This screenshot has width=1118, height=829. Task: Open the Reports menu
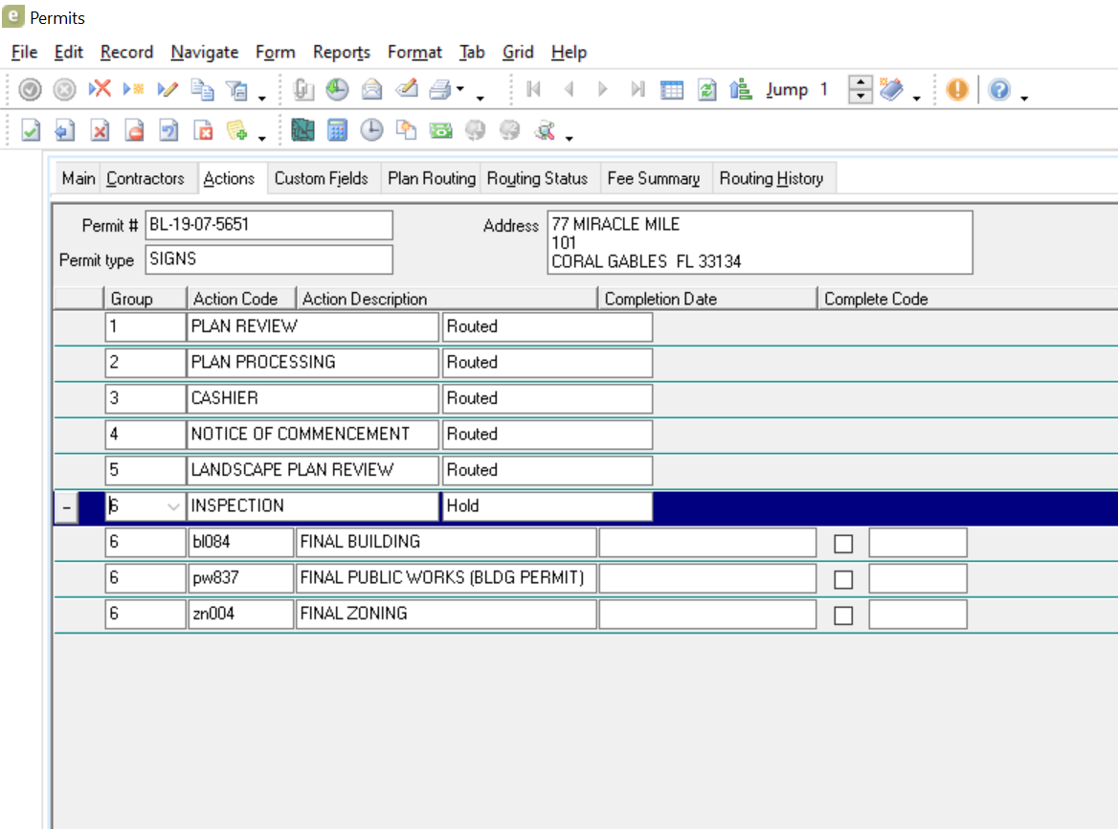341,52
